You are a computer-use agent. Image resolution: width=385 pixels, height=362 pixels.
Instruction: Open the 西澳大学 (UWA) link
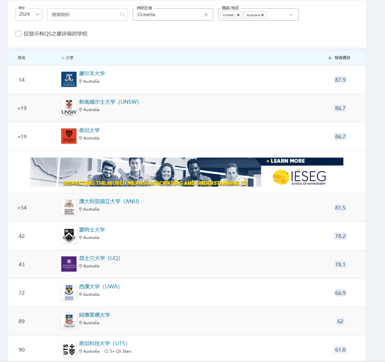[x=99, y=287]
